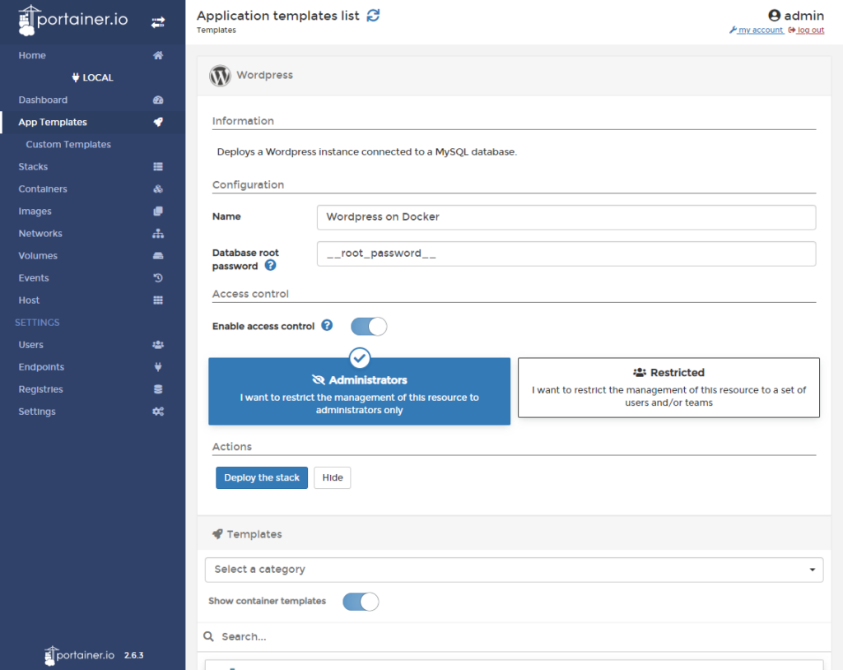Click the admin username text

click(803, 16)
